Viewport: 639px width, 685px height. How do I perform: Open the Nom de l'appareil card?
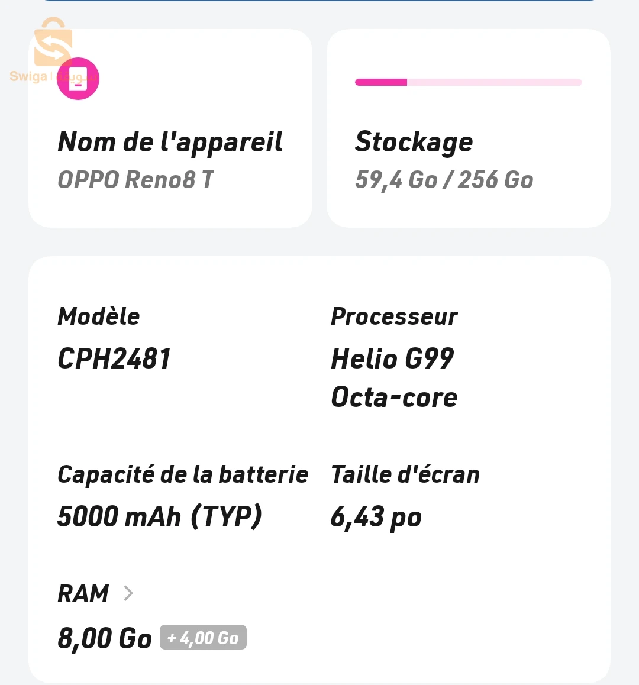point(170,128)
